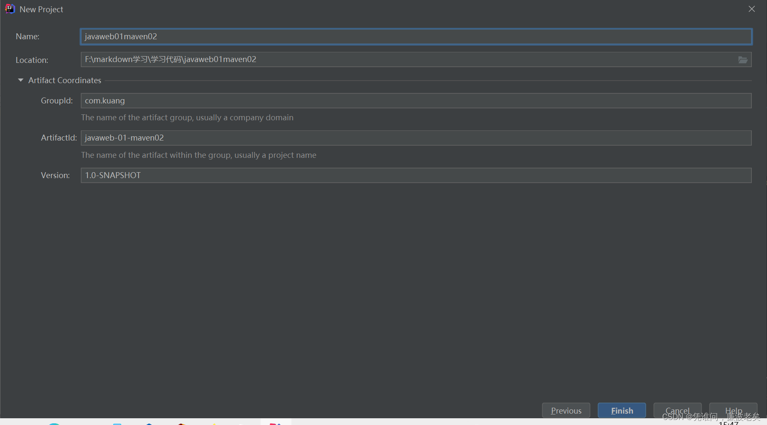Collapse the Artifact Coordinates section
The height and width of the screenshot is (425, 767).
pos(21,80)
